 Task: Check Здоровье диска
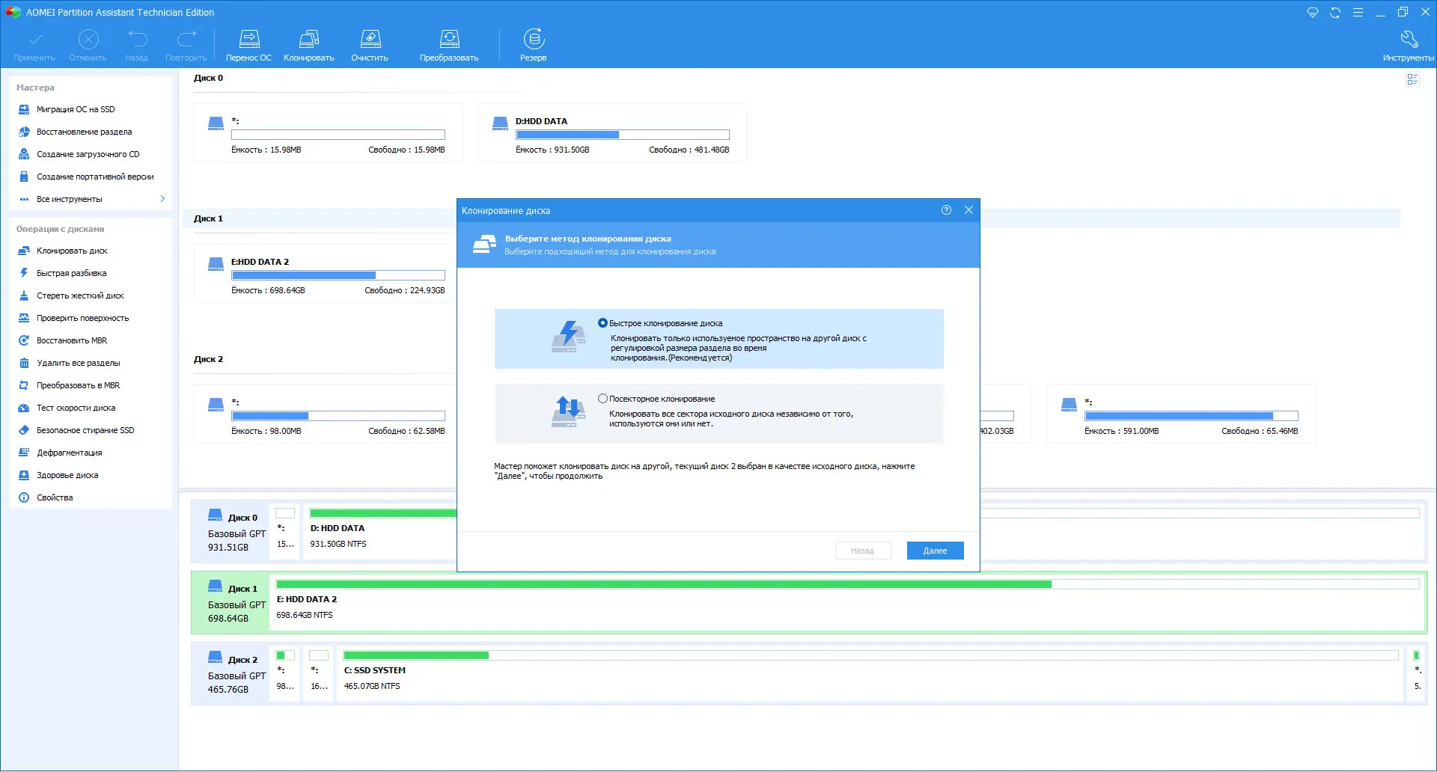(x=67, y=475)
